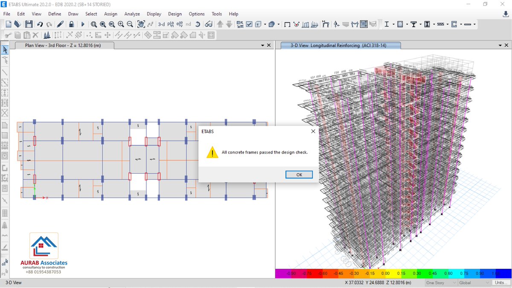Open the Get Previous Selection arrow dropdown
512x288 pixels.
pos(265,24)
